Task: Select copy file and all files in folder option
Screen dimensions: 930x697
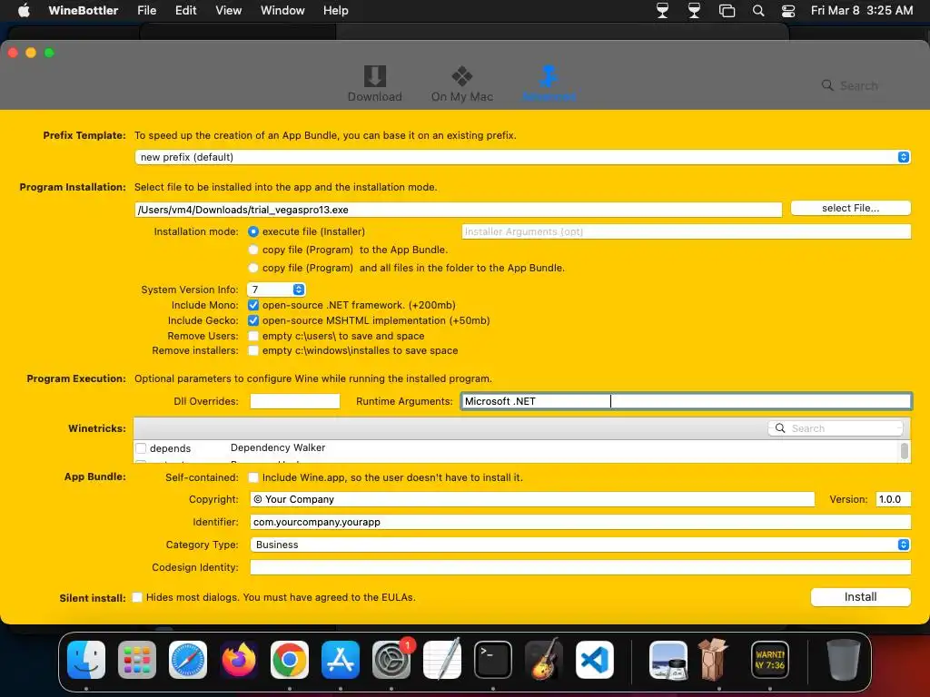Action: (x=253, y=268)
